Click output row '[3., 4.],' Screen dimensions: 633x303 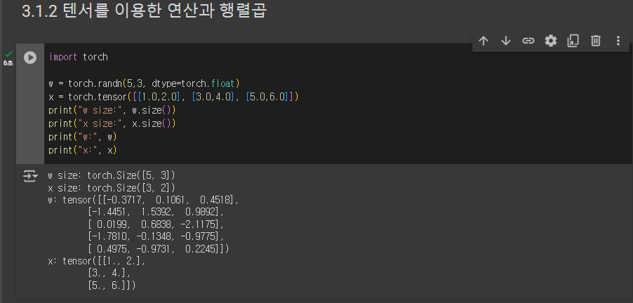(x=109, y=274)
